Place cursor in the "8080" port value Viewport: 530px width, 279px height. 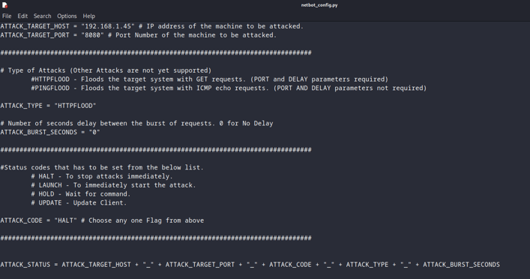[92, 35]
